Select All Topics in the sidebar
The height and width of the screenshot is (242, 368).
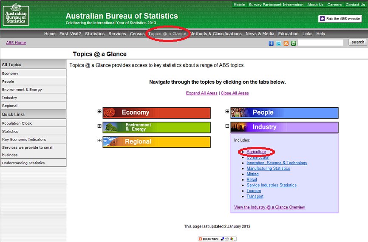coord(33,65)
